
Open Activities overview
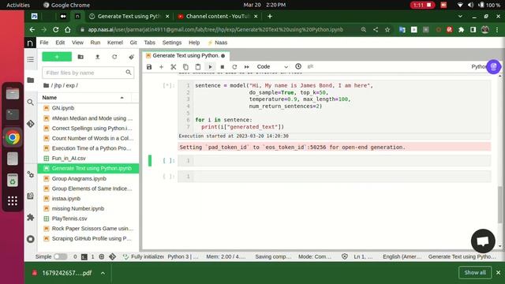point(18,5)
